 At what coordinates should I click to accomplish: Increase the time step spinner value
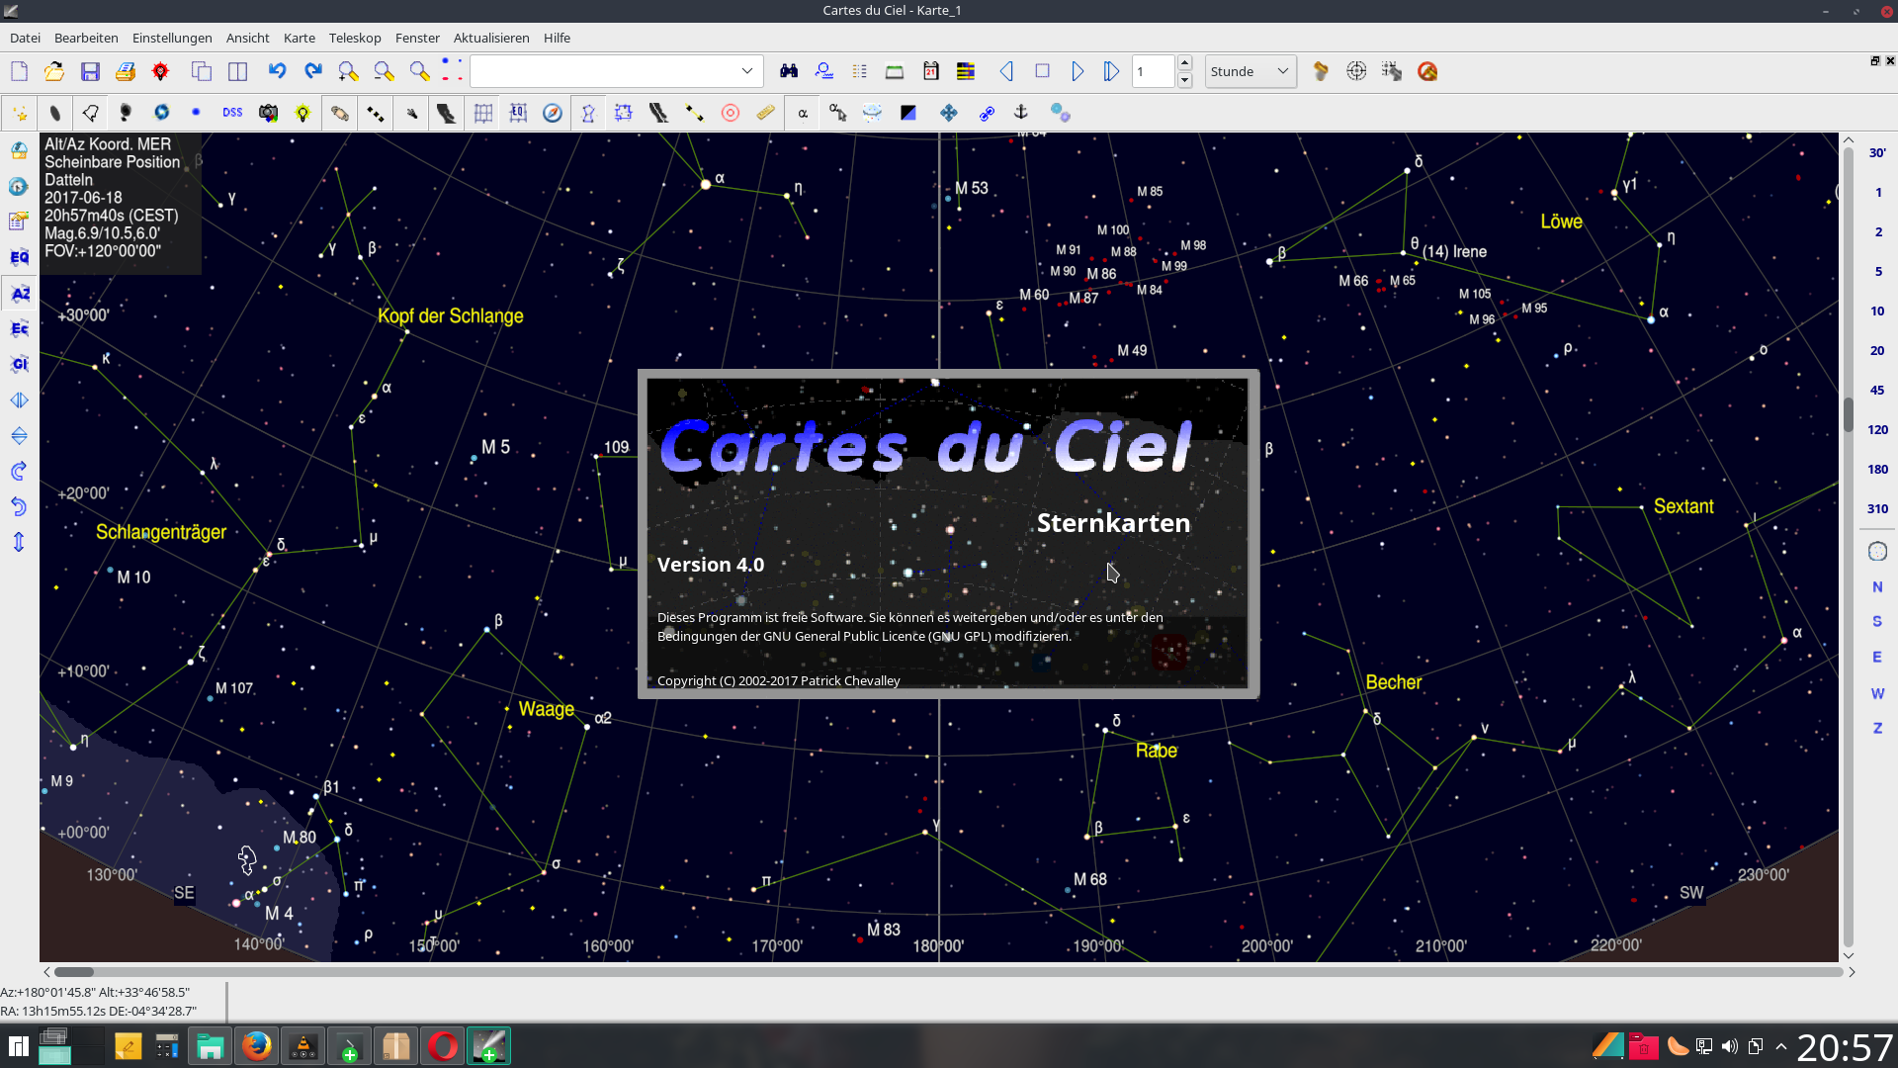pyautogui.click(x=1185, y=63)
